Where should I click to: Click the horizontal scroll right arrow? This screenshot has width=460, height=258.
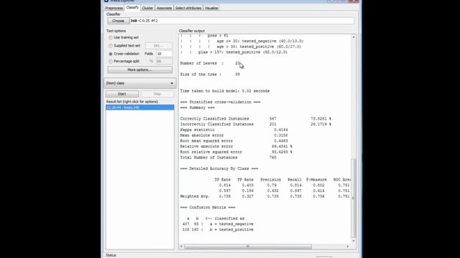coord(348,247)
